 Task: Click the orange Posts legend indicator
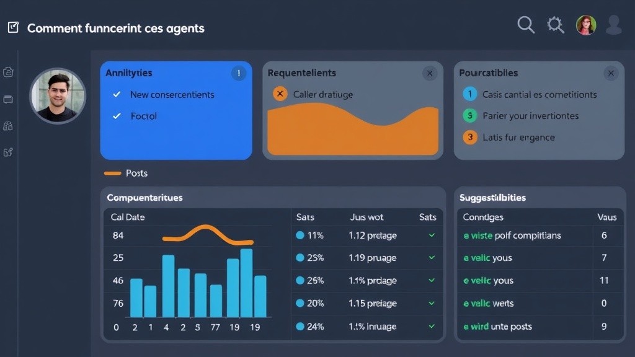point(115,174)
